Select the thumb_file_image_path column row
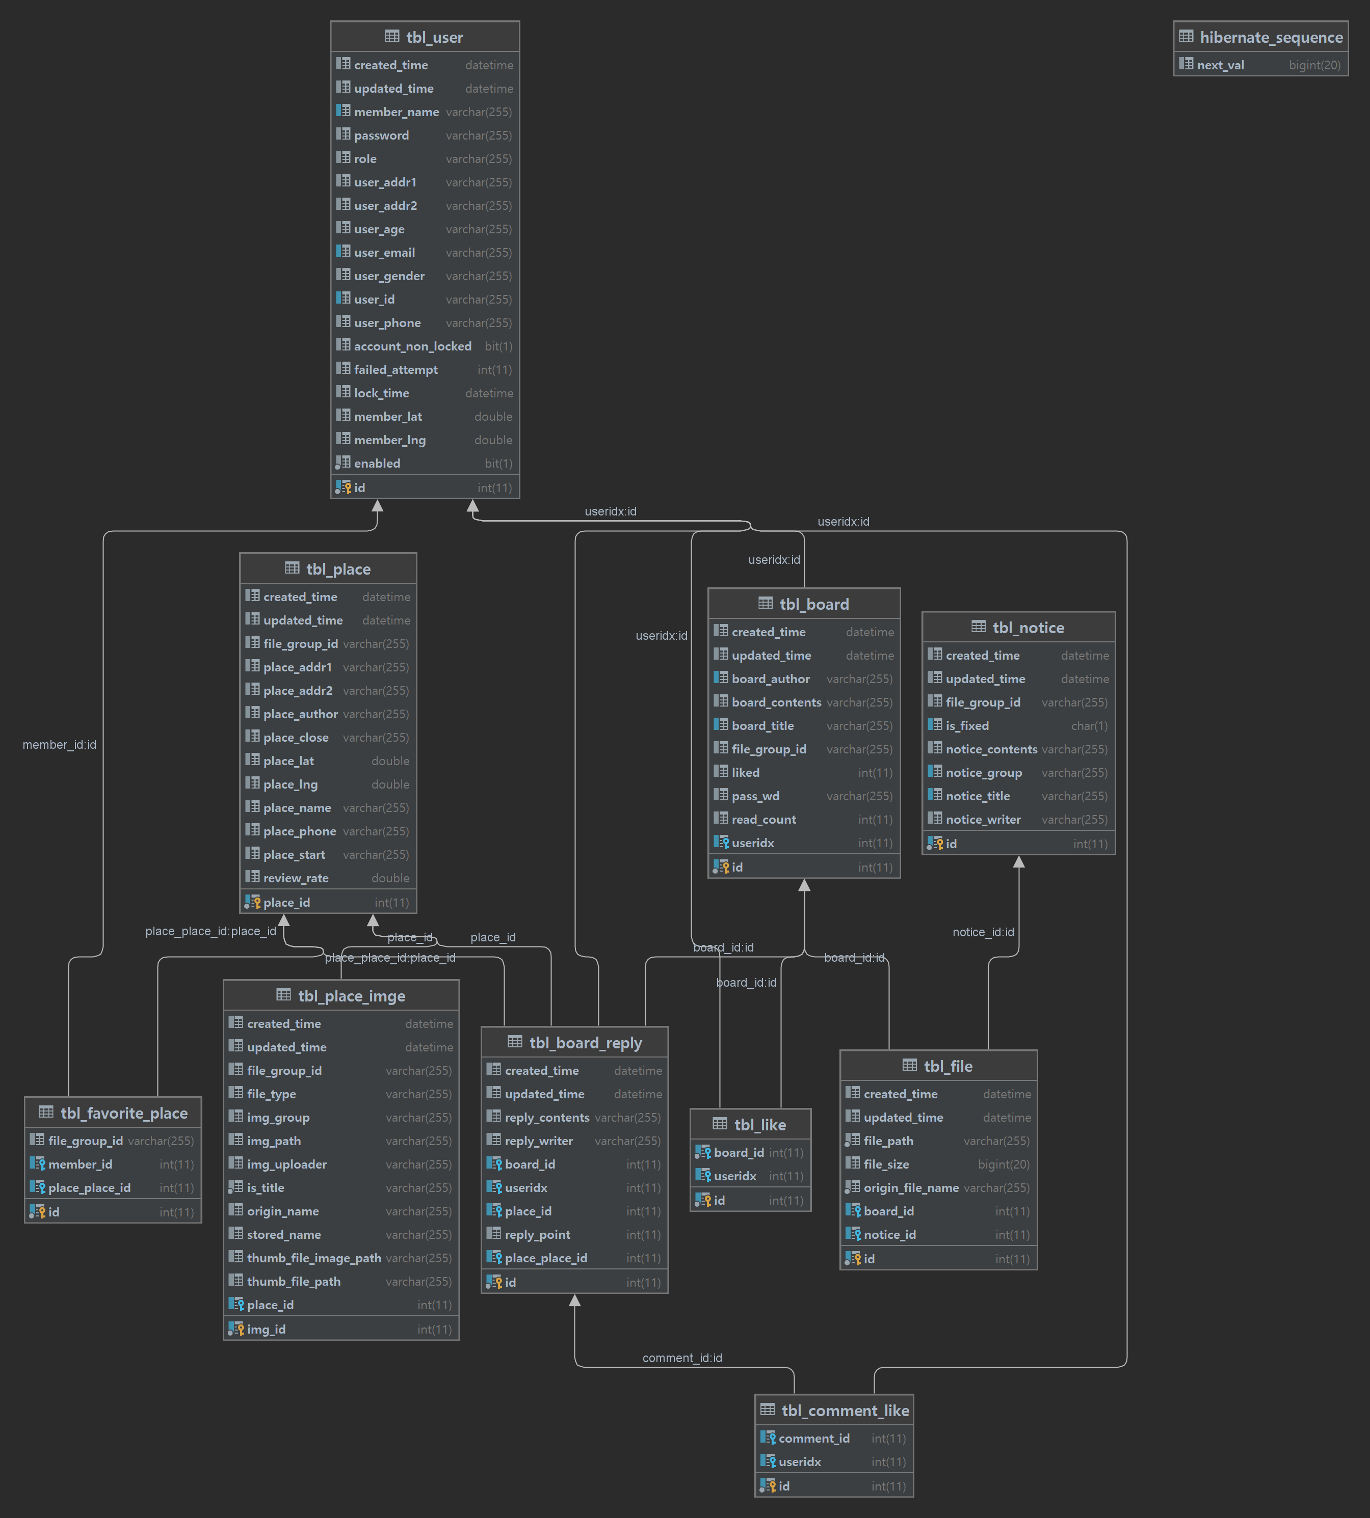Screen dimensions: 1370x1518 click(314, 1258)
